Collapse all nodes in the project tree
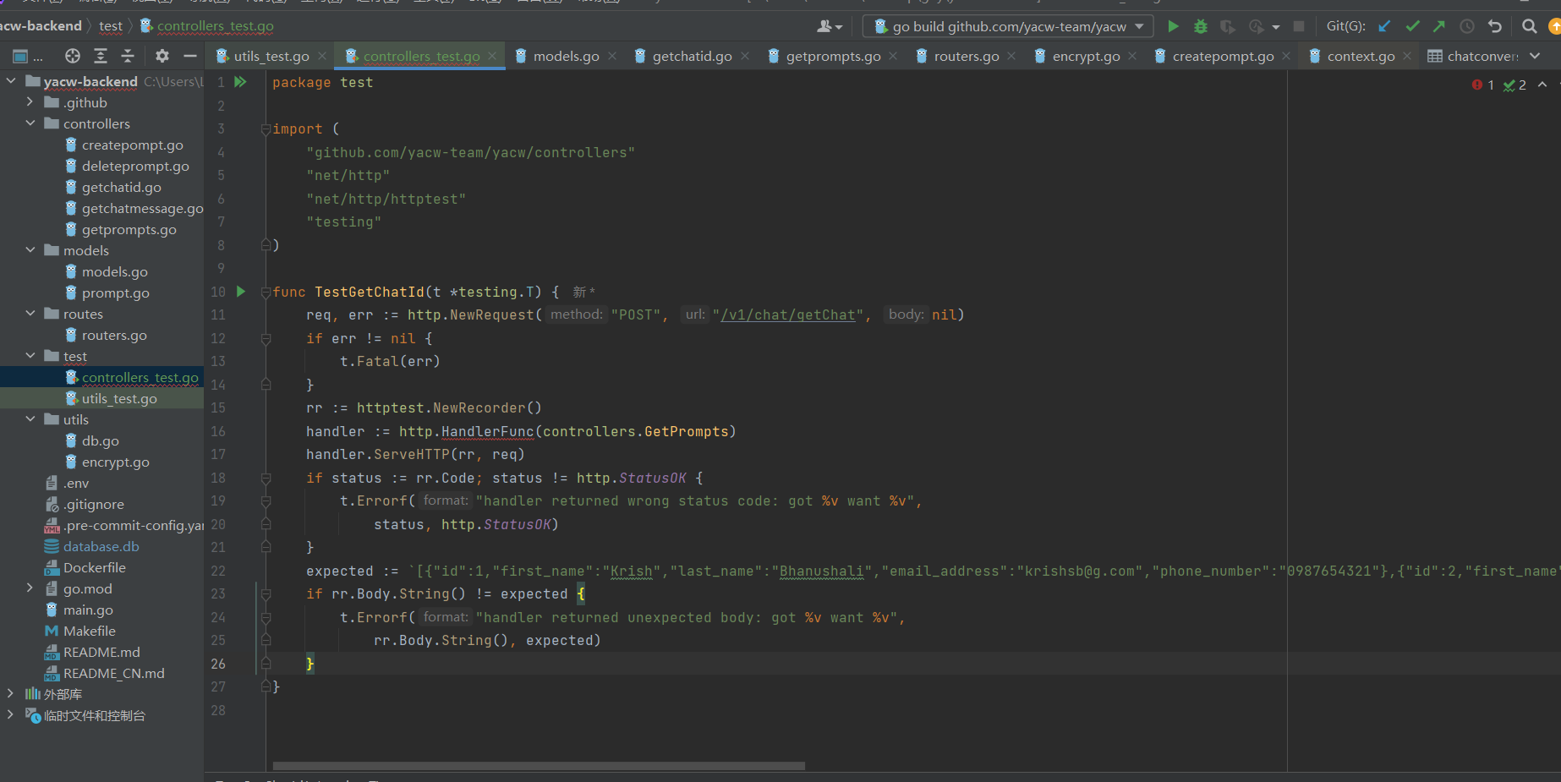This screenshot has height=782, width=1561. (x=128, y=56)
